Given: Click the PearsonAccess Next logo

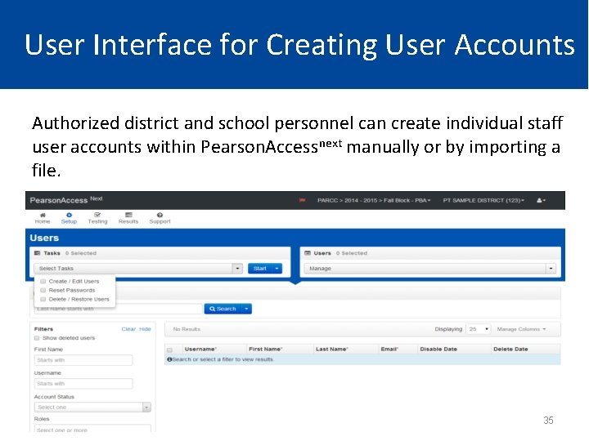Looking at the screenshot, I should tap(66, 200).
